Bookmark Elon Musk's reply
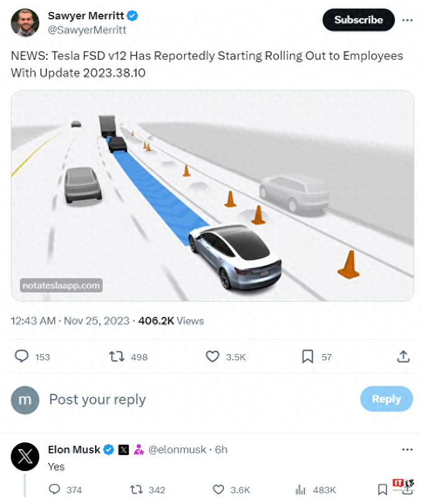433x504 pixels. point(383,490)
